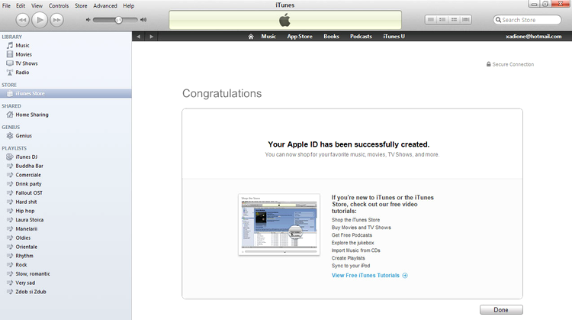Image resolution: width=572 pixels, height=320 pixels.
Task: Open the Edit menu
Action: [21, 6]
